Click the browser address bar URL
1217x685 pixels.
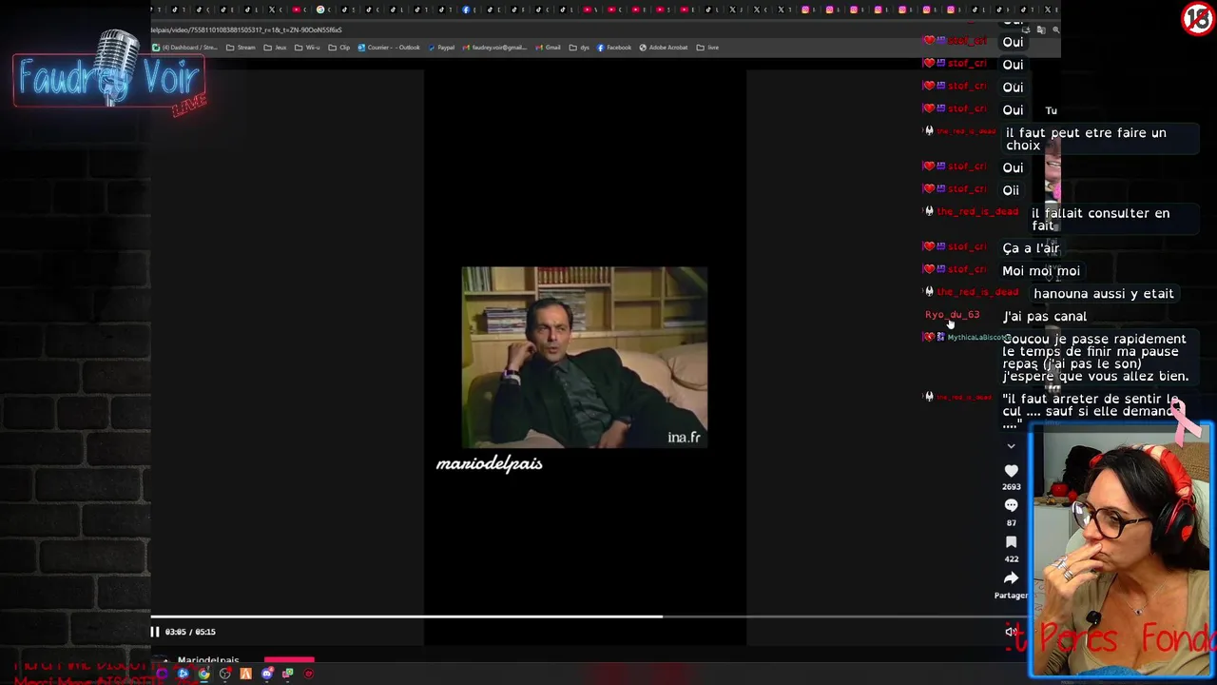pos(247,29)
